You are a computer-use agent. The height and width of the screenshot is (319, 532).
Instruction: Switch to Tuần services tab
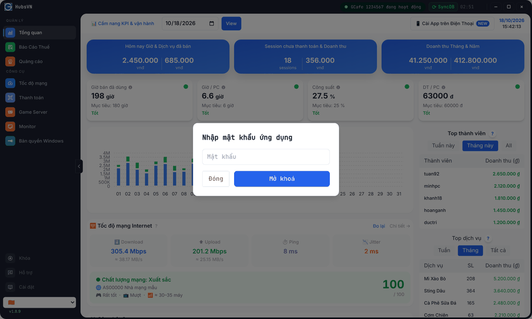(x=444, y=250)
